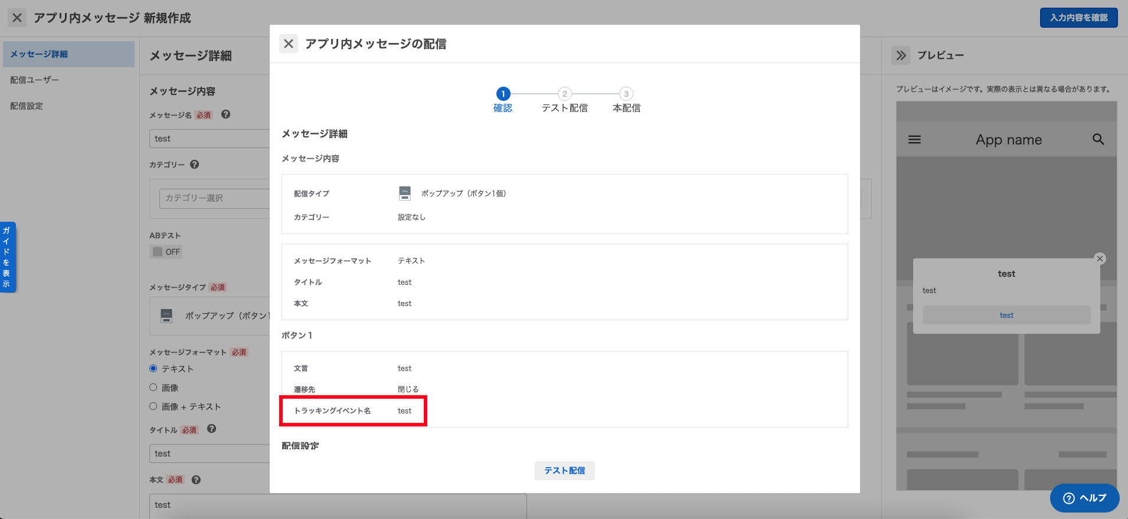Click the App name title in the preview
The image size is (1128, 519).
(x=1009, y=140)
